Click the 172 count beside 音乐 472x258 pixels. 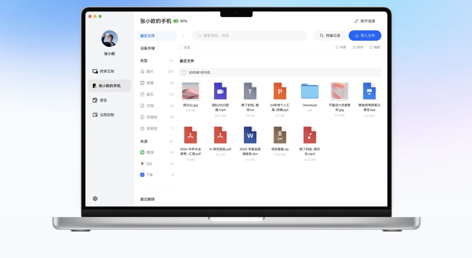(x=171, y=94)
